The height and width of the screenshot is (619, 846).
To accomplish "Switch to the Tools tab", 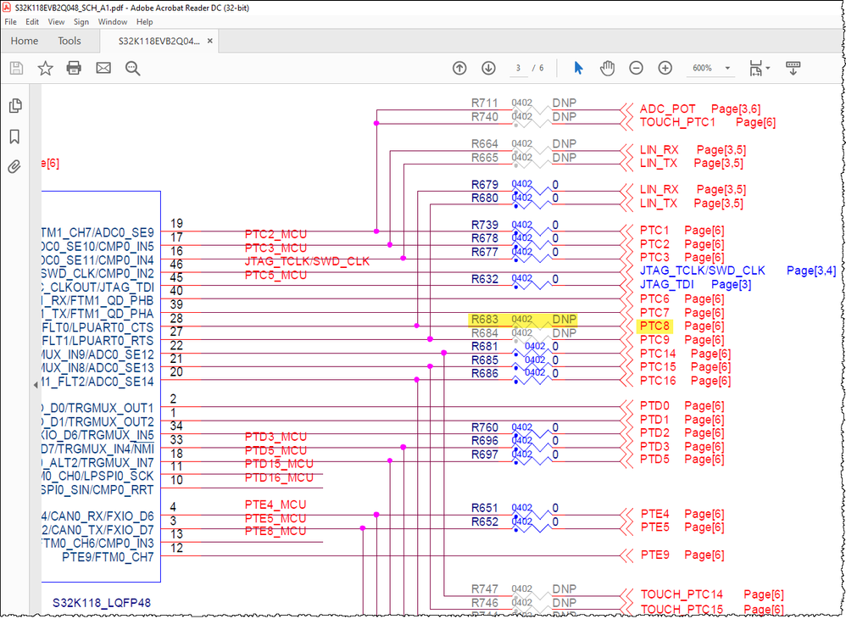I will tap(70, 41).
